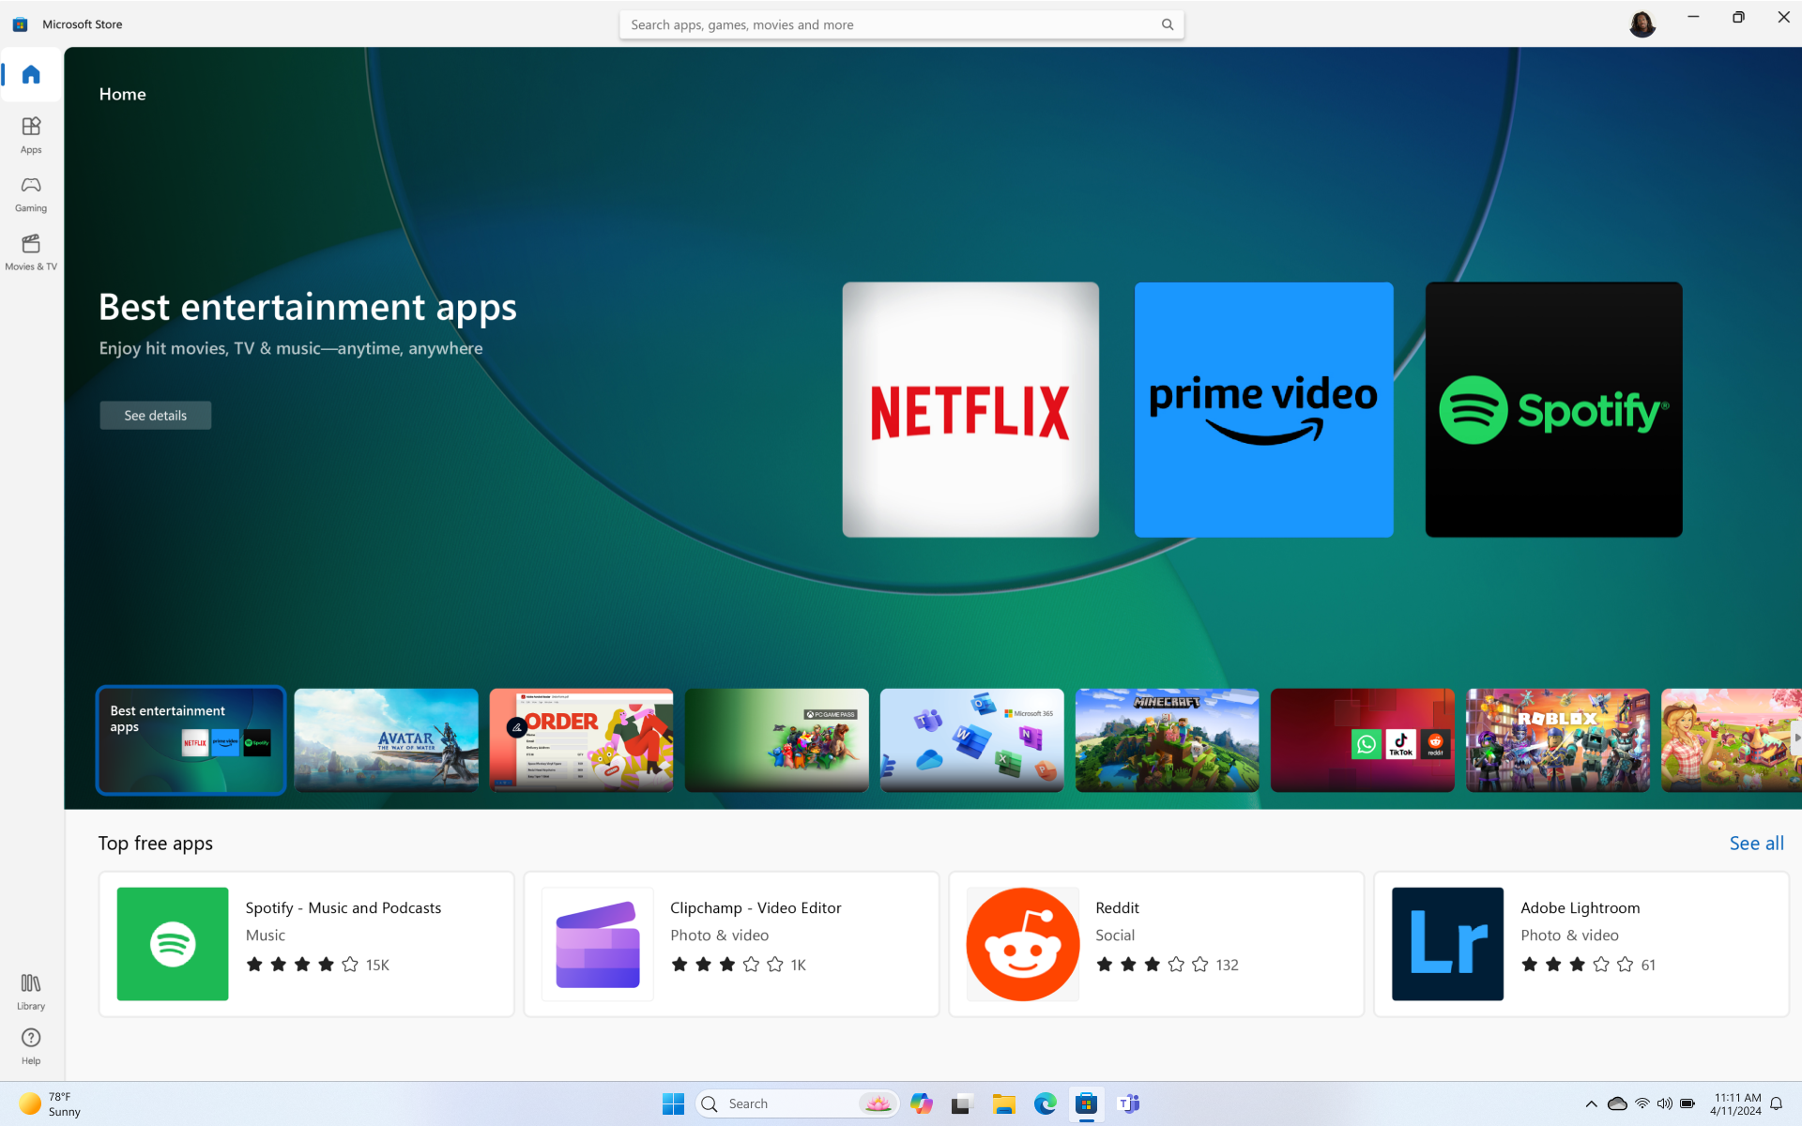Select the PC Game Pass thumbnail
This screenshot has width=1802, height=1126.
[x=777, y=740]
